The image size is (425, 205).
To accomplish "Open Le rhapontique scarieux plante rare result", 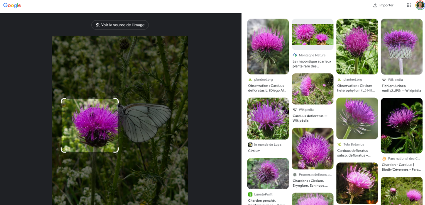I will tap(312, 64).
